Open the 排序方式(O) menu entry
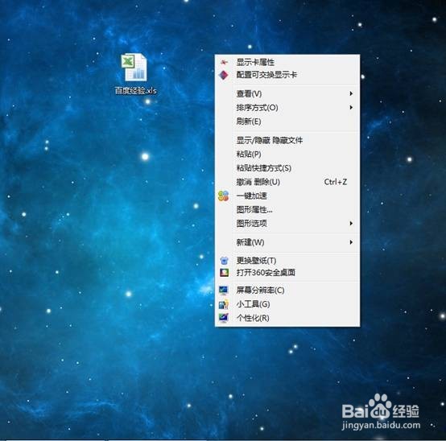Screen dimensions: 446x441 287,108
